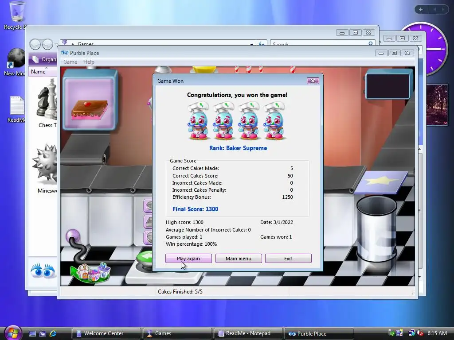
Task: Click the sidebar add gadget plus button
Action: tap(421, 9)
